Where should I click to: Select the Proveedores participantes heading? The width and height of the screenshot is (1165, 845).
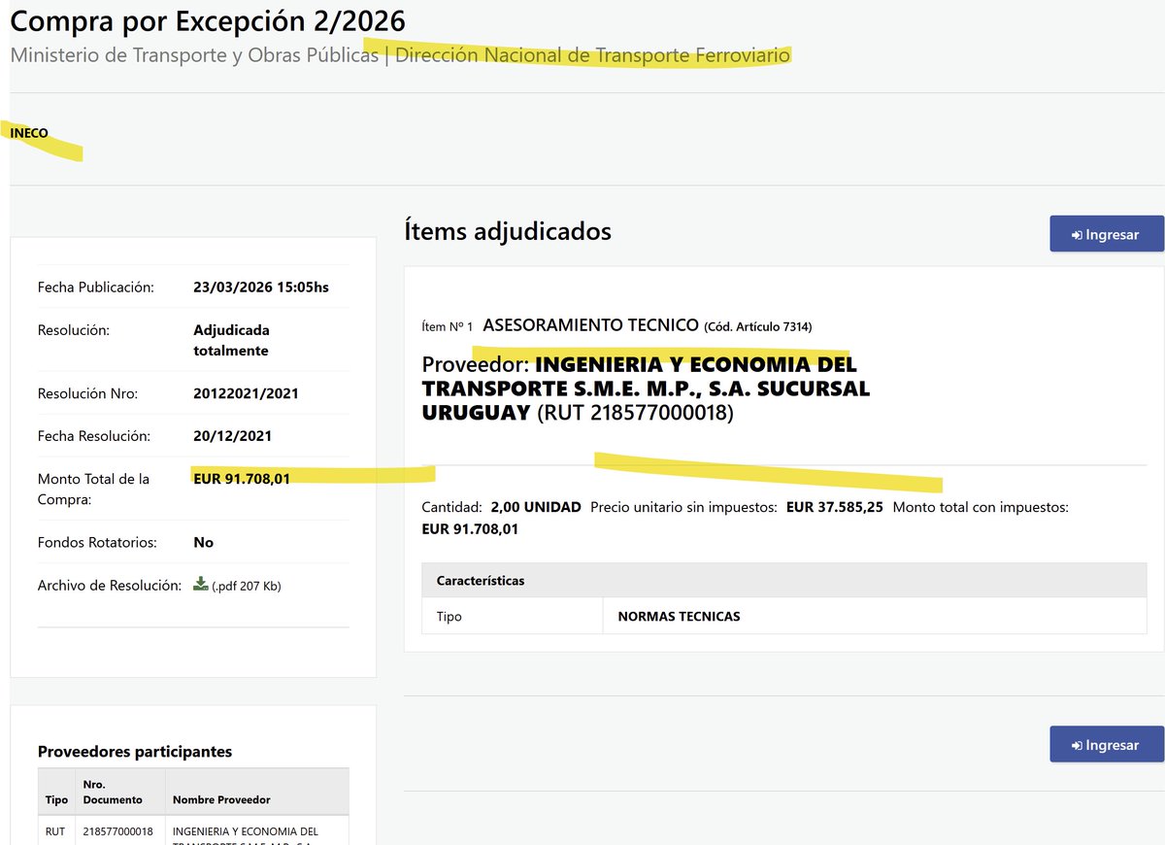pos(135,751)
